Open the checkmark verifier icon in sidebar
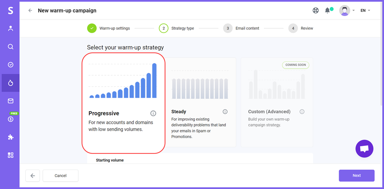384x189 pixels. pos(11,65)
